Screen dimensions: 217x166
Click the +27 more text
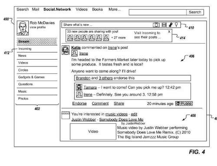click(118, 38)
